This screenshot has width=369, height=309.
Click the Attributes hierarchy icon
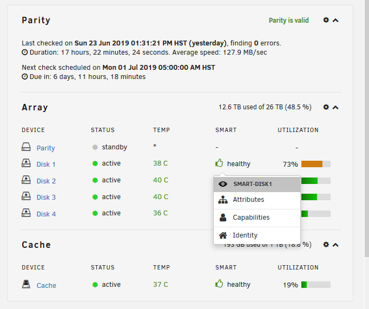click(x=223, y=200)
